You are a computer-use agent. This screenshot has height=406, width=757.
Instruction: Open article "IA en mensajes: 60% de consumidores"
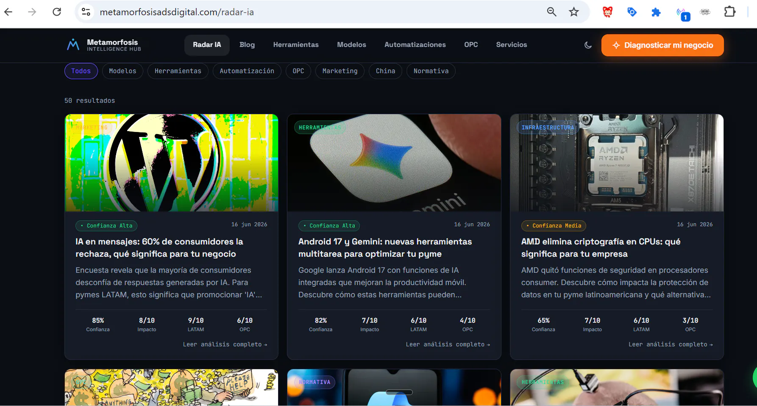pyautogui.click(x=159, y=248)
